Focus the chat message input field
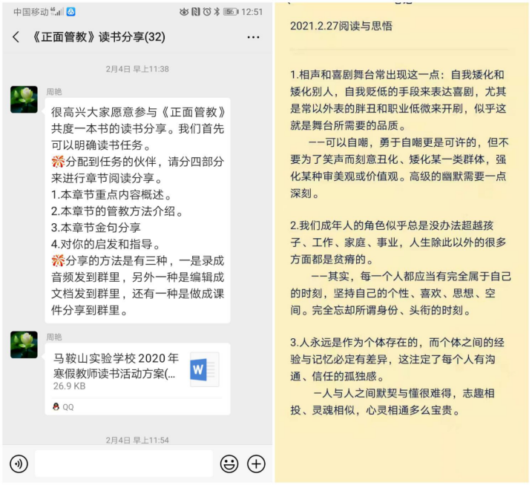The width and height of the screenshot is (532, 485). point(123,464)
